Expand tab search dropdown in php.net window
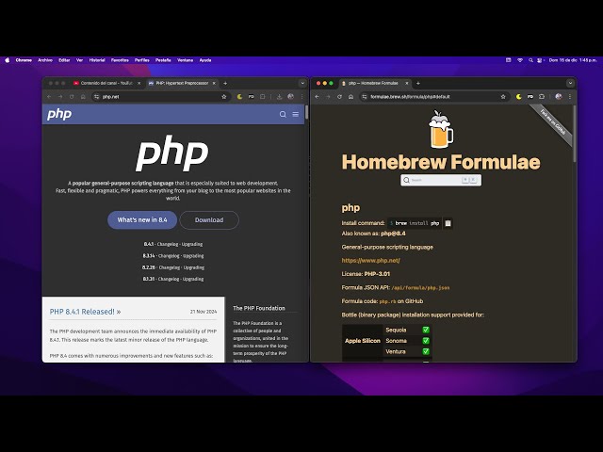 tap(302, 83)
